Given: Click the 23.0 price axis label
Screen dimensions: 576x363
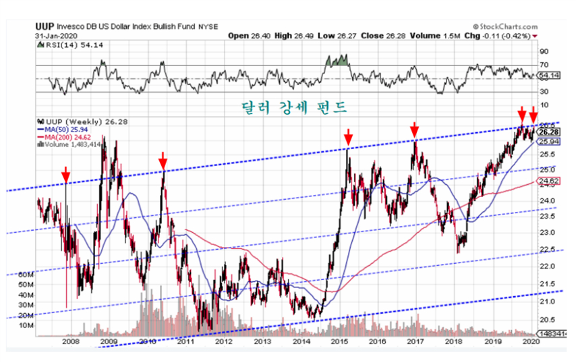Looking at the screenshot, I should [548, 233].
